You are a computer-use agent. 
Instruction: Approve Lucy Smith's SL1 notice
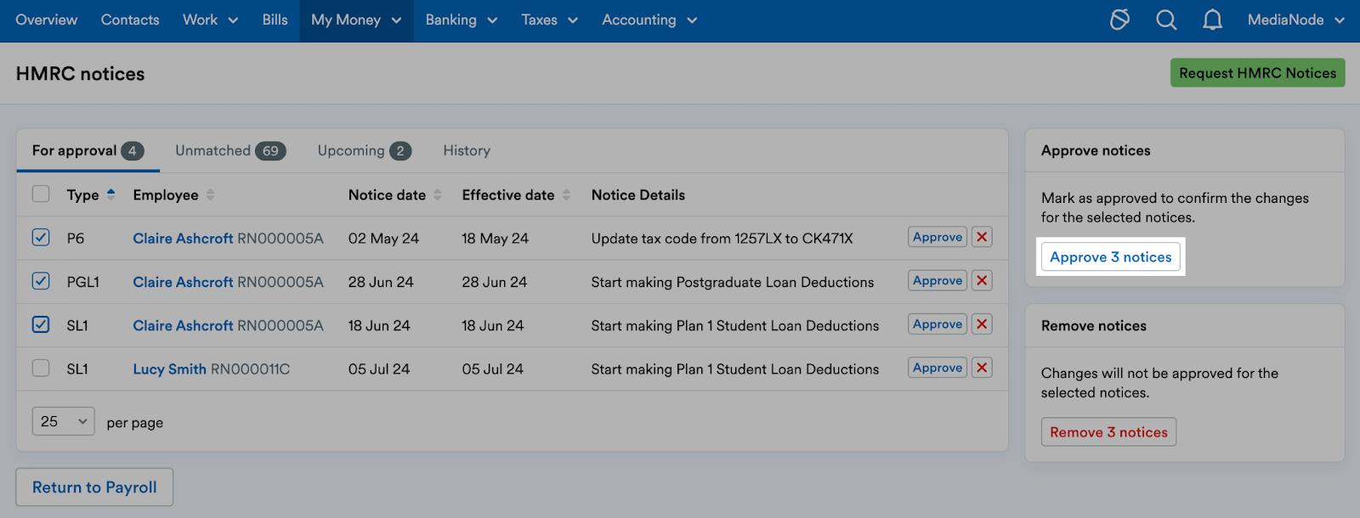coord(938,368)
